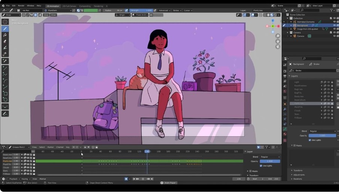Toggle visibility of Clouds layer in dope sheet
The width and height of the screenshot is (339, 194).
pyautogui.click(x=28, y=167)
